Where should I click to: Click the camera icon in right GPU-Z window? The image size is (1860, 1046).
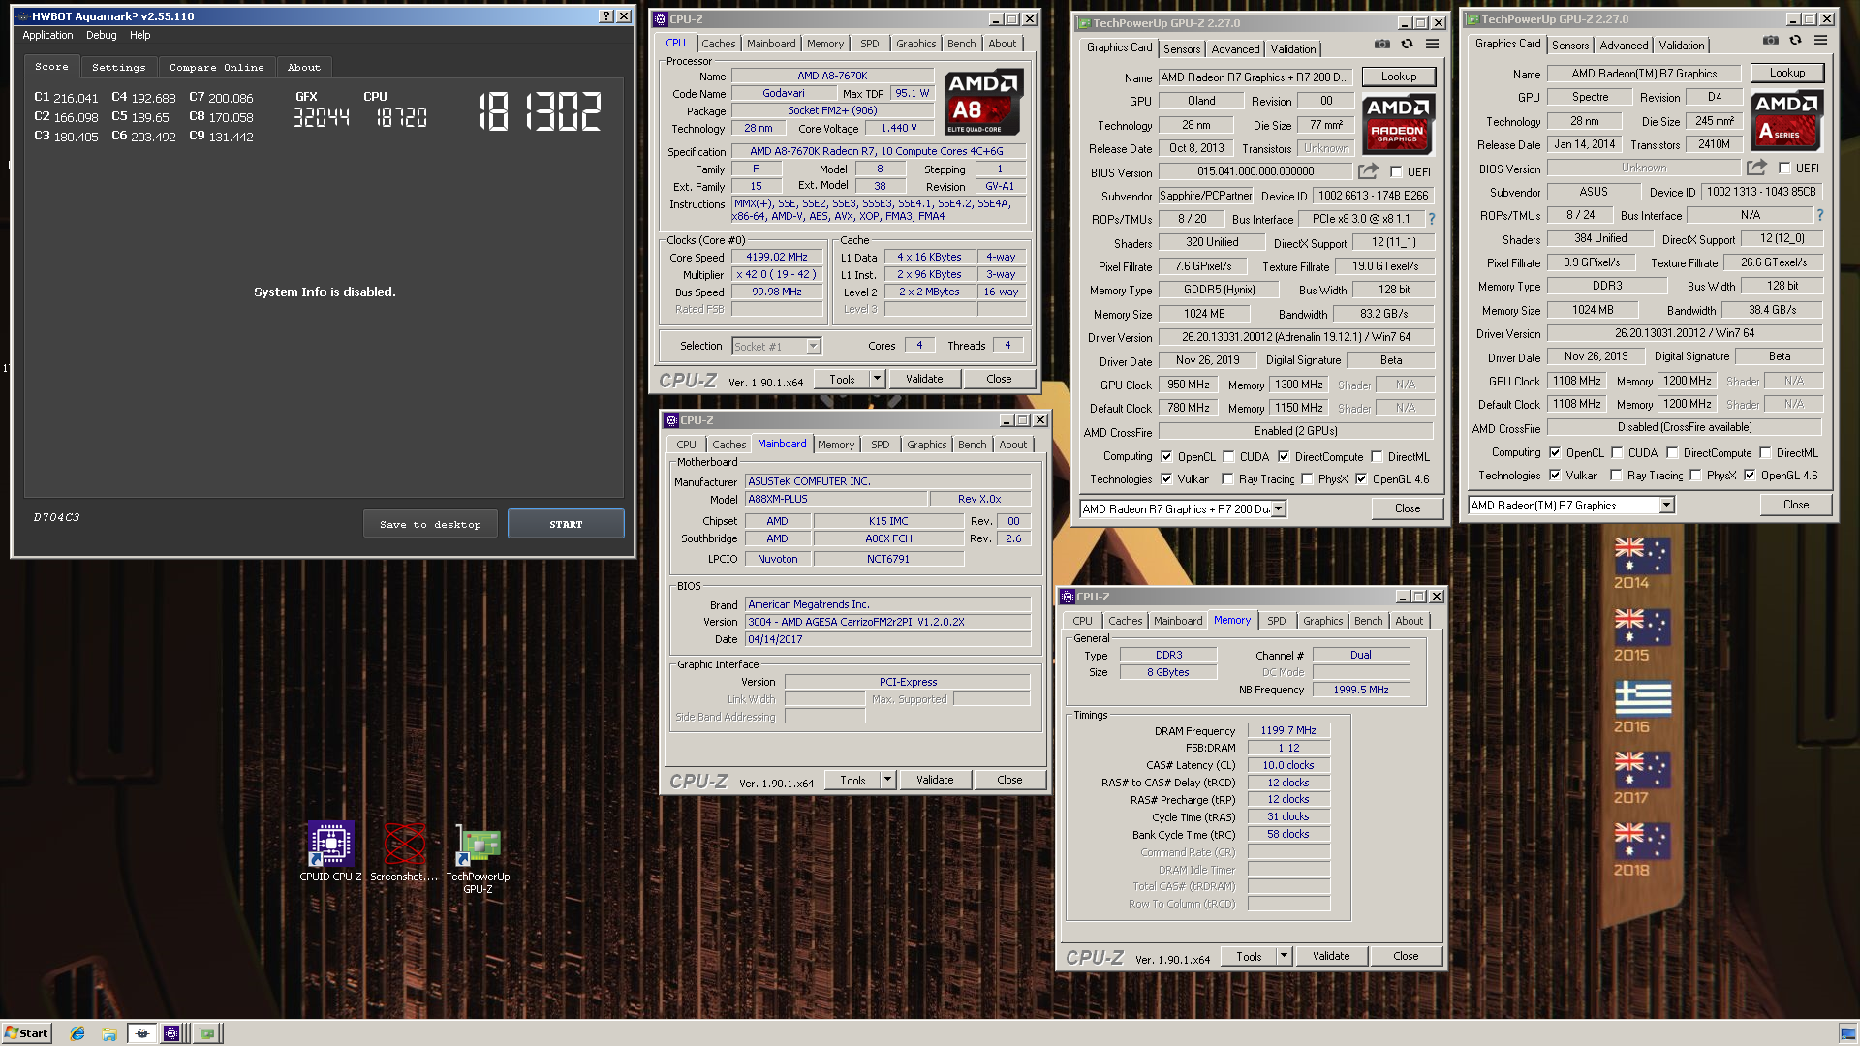pos(1770,41)
